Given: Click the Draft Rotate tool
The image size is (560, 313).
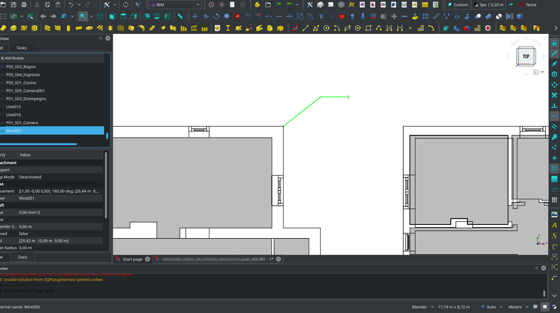Looking at the screenshot, I should coord(216,16).
